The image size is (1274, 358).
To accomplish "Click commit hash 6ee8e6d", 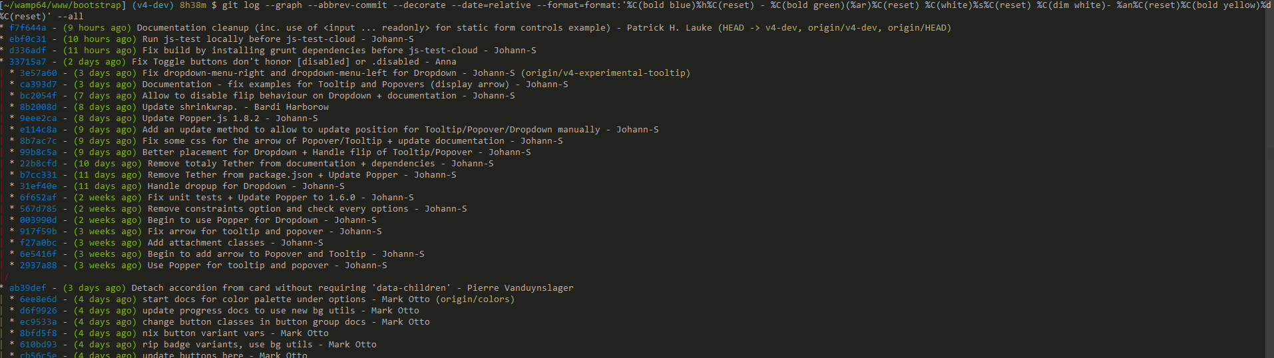I will (x=38, y=299).
